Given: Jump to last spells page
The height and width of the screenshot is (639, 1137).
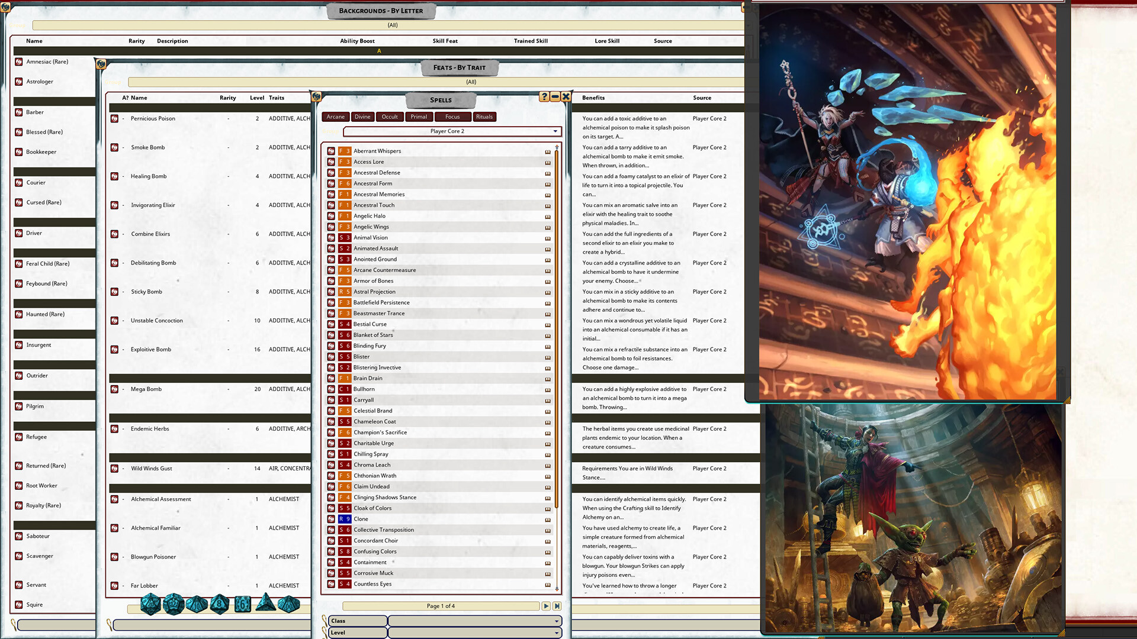Looking at the screenshot, I should [x=557, y=606].
